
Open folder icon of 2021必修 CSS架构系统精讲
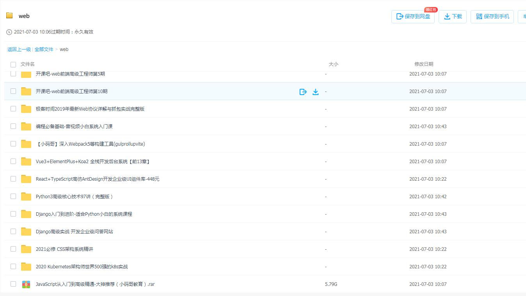point(26,249)
